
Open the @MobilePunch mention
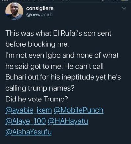tap(78, 110)
